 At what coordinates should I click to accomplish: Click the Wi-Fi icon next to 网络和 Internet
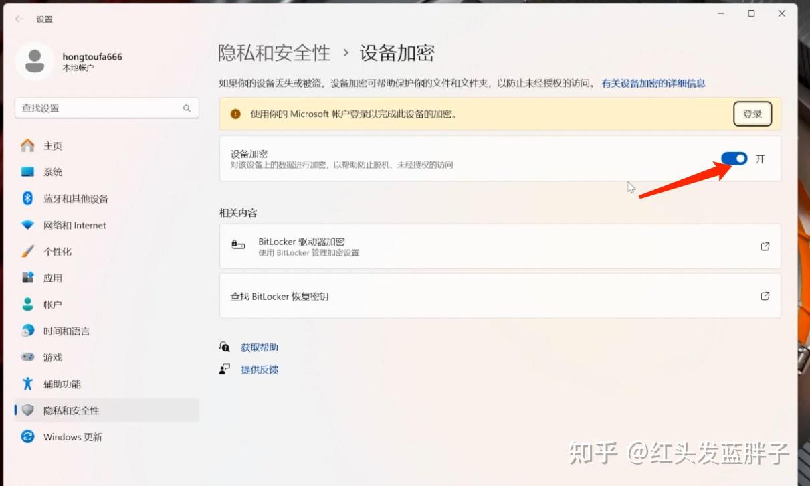[27, 225]
